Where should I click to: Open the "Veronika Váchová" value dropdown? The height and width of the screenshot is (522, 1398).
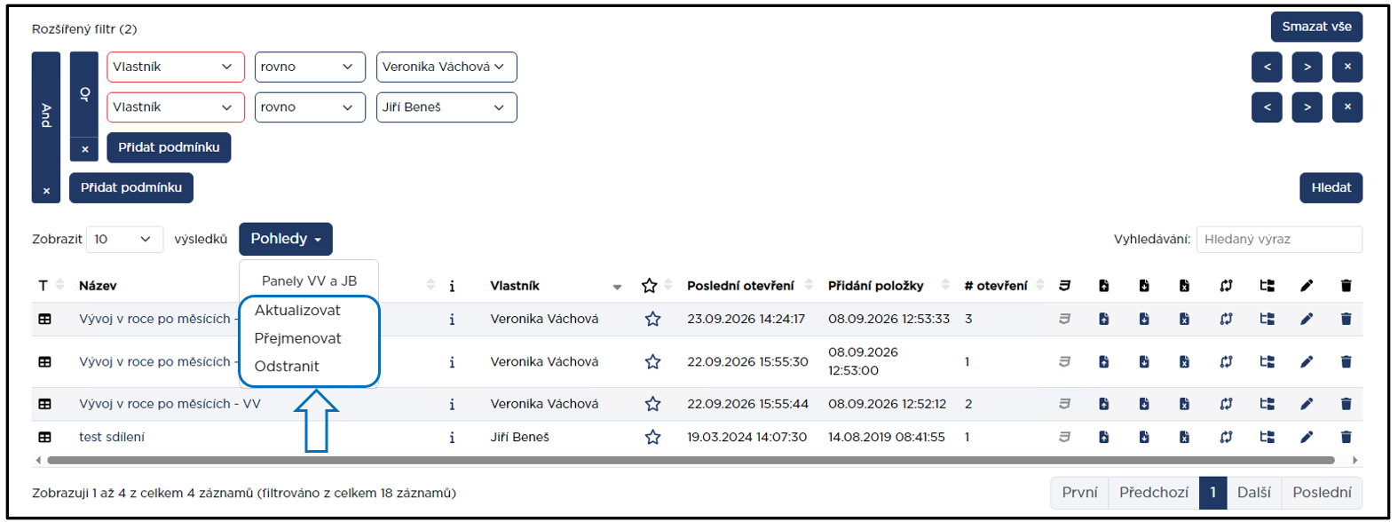pos(446,67)
